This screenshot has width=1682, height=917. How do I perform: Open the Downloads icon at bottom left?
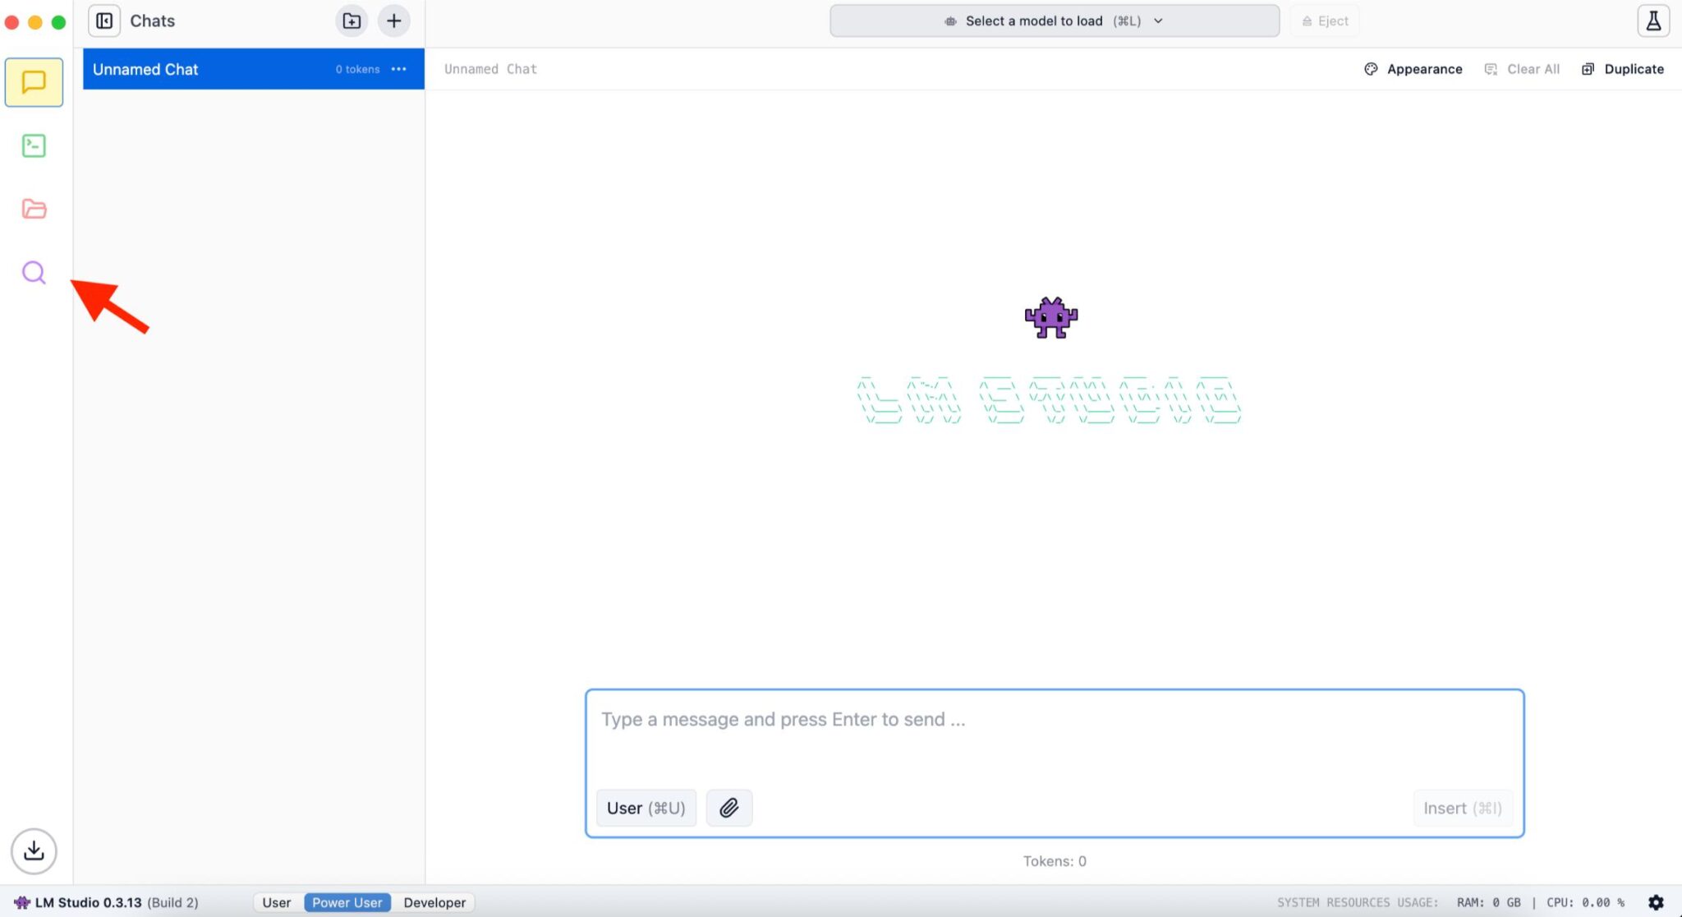coord(34,851)
